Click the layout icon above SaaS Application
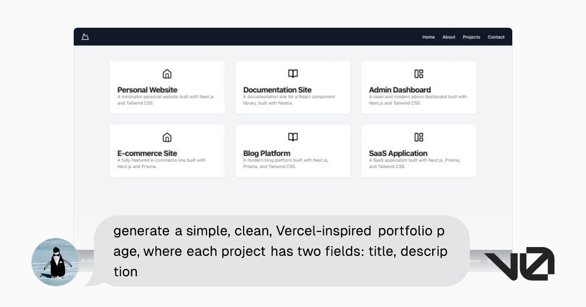The image size is (586, 307). pos(419,137)
